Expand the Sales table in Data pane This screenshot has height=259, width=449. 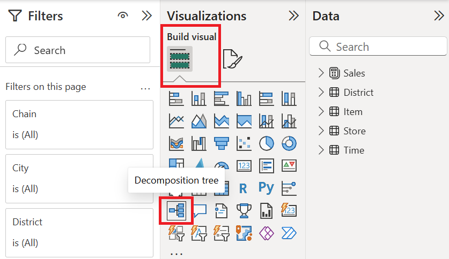point(321,73)
